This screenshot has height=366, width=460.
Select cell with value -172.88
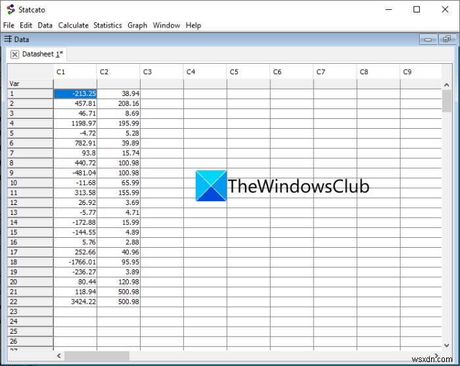click(75, 223)
